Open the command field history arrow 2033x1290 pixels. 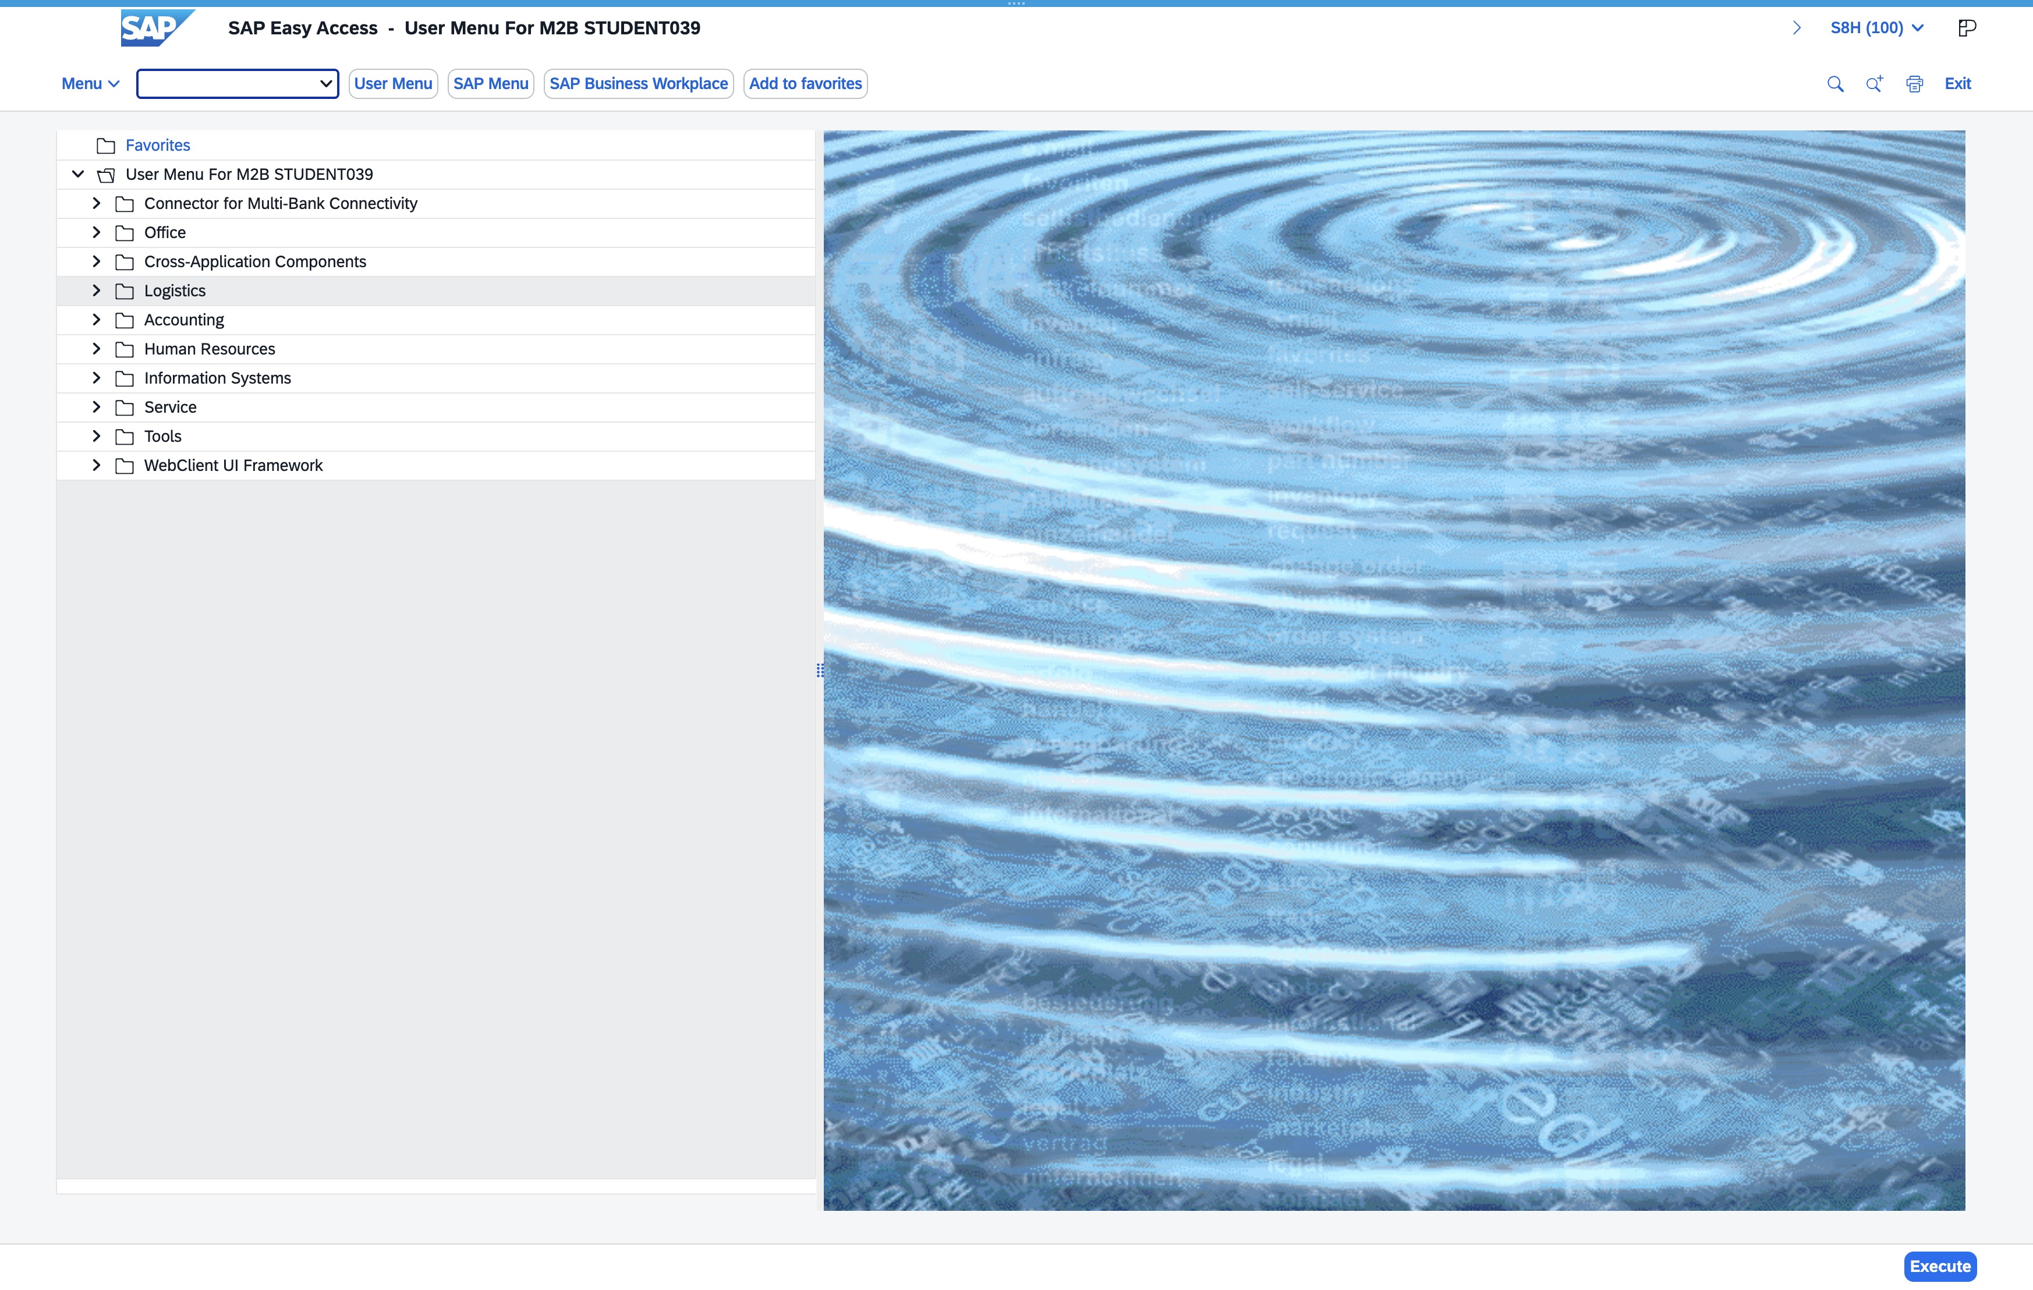coord(326,84)
